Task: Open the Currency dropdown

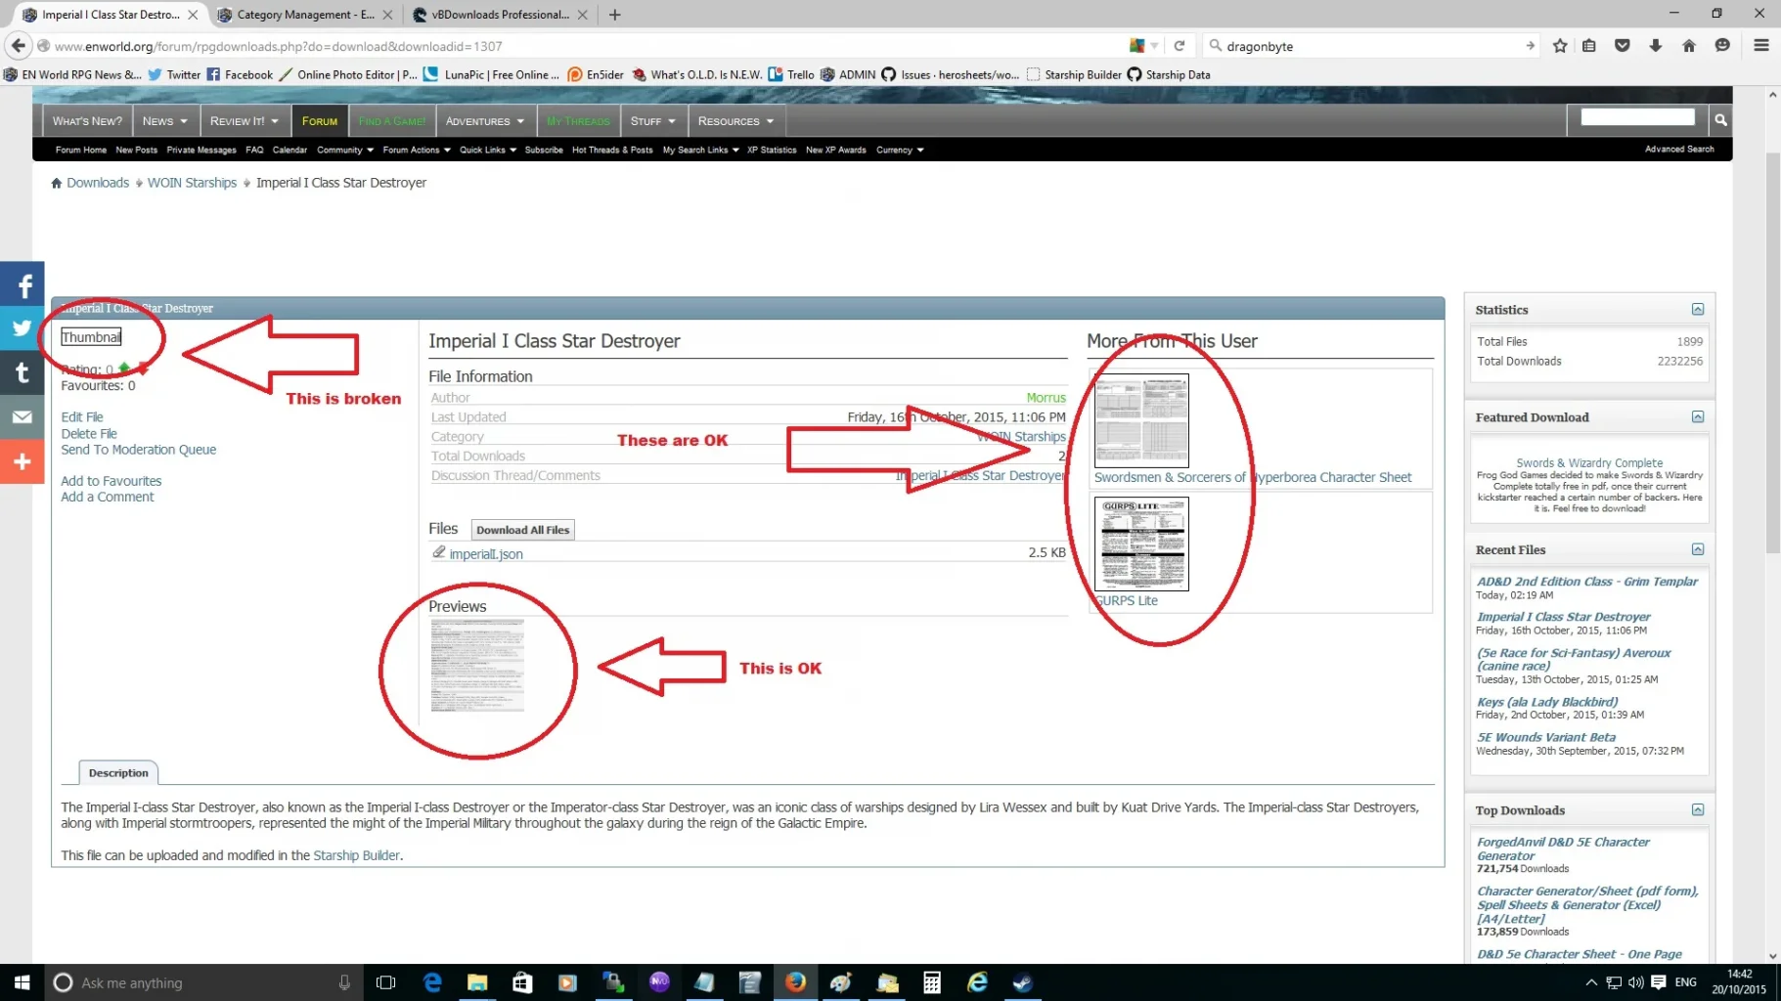Action: tap(900, 150)
